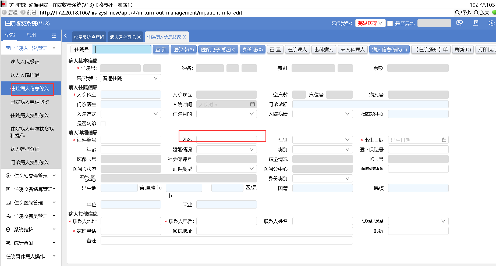Select 病人入院登记 in the sidebar menu

coord(25,62)
